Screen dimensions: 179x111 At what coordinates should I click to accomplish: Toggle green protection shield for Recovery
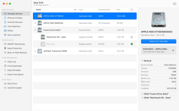(x=132, y=44)
